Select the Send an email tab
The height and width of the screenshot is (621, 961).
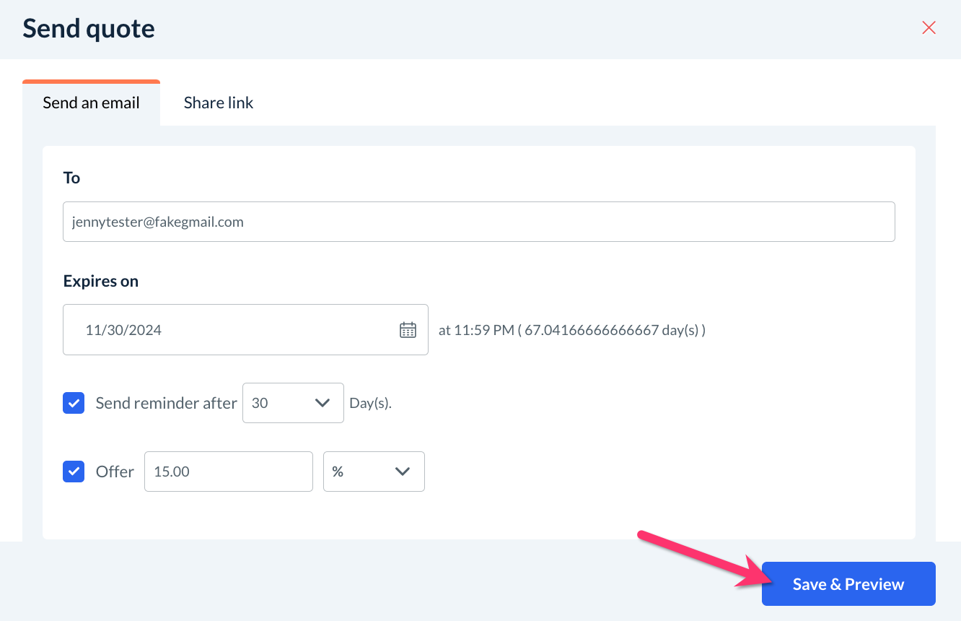tap(91, 103)
